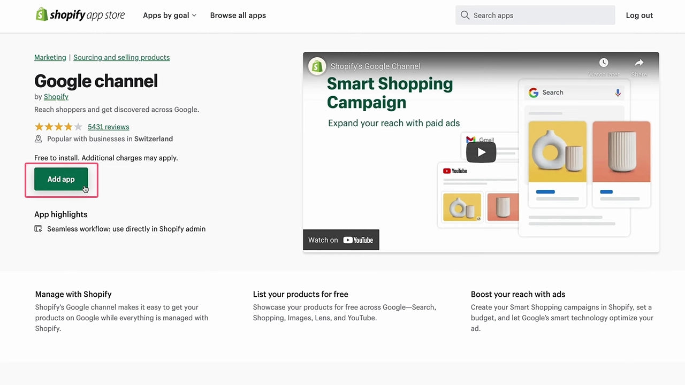Click the Log out link
Screen dimensions: 685x385
(x=639, y=16)
